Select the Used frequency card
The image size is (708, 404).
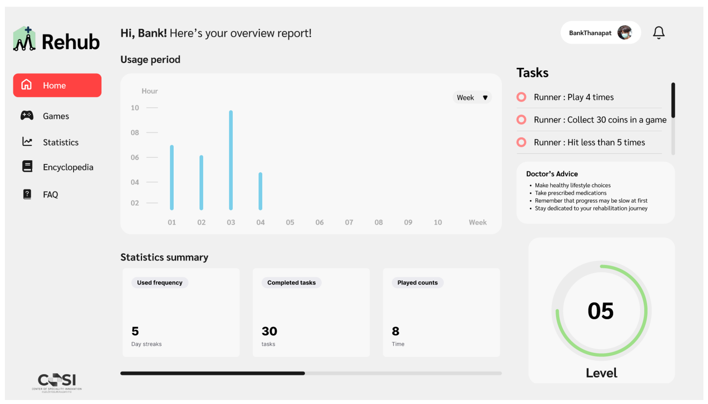point(181,312)
